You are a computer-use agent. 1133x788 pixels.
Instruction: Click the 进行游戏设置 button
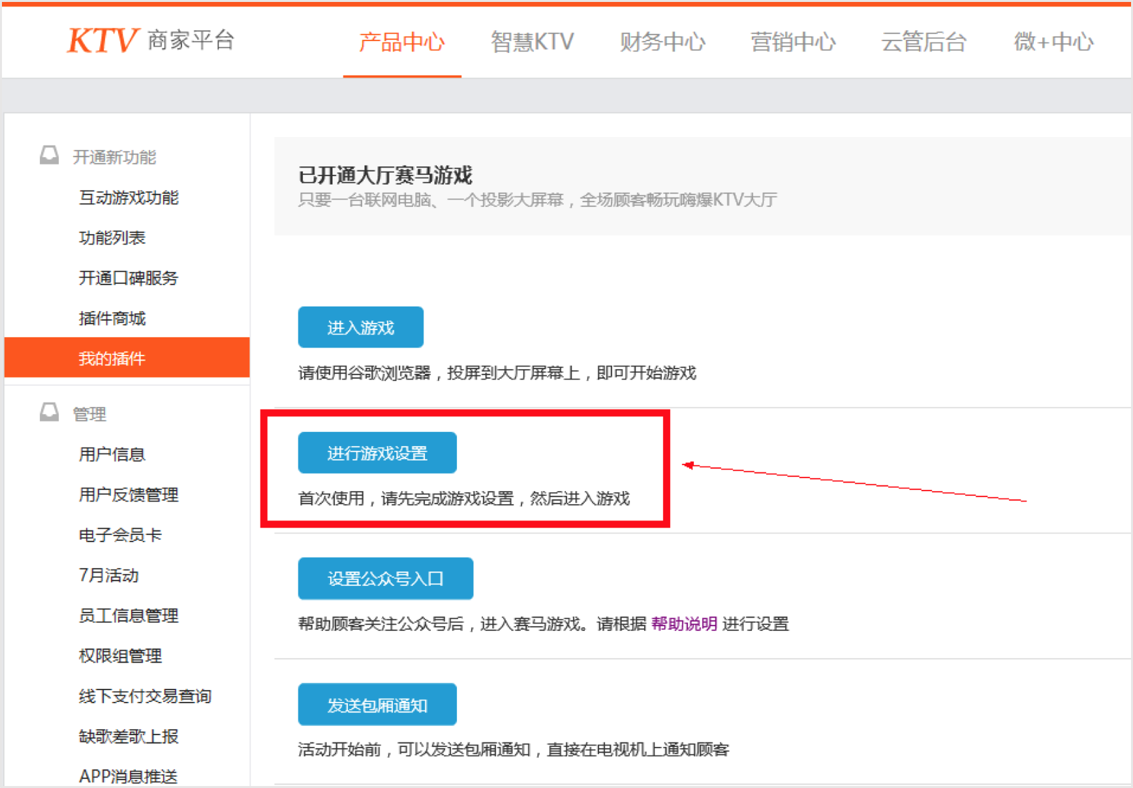pos(377,453)
